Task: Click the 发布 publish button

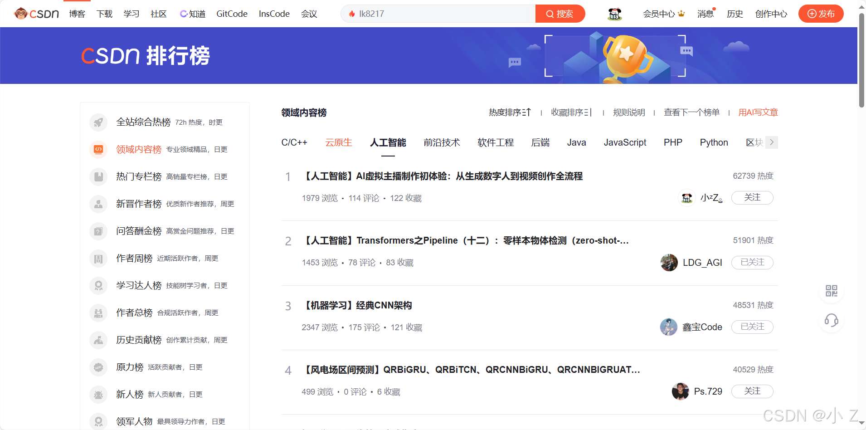Action: pyautogui.click(x=821, y=14)
